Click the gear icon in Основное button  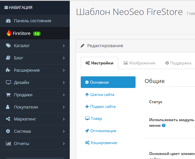pyautogui.click(x=87, y=82)
